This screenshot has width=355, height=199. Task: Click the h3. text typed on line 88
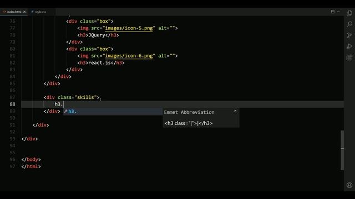coord(59,104)
